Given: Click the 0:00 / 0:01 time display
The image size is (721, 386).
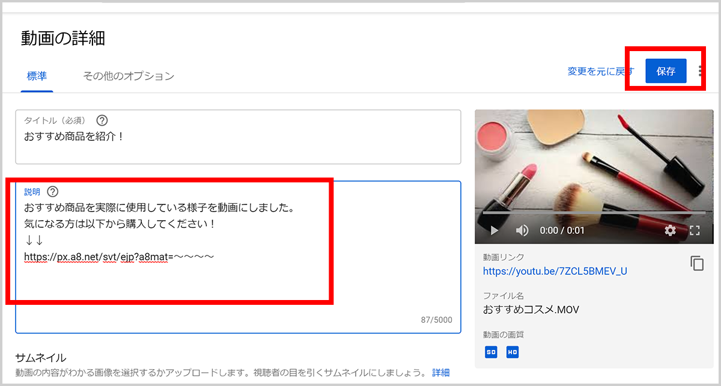Looking at the screenshot, I should (562, 230).
